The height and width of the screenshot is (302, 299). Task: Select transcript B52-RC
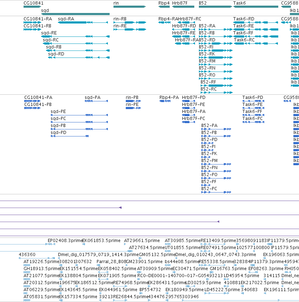pyautogui.click(x=216, y=93)
